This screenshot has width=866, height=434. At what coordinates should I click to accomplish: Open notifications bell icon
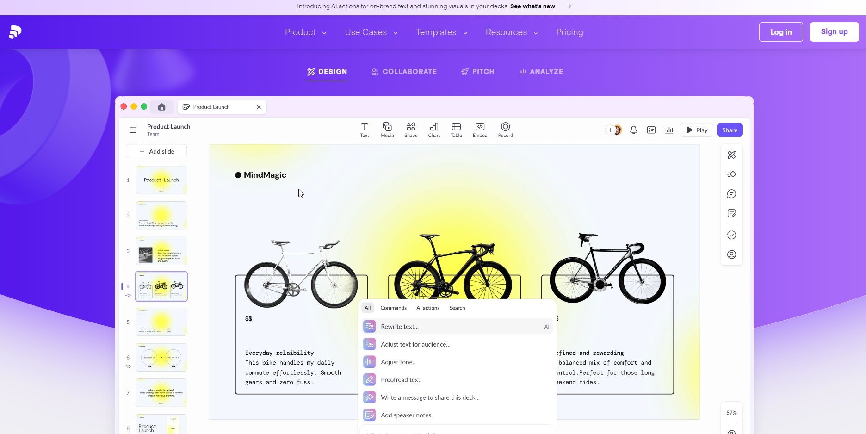point(634,130)
